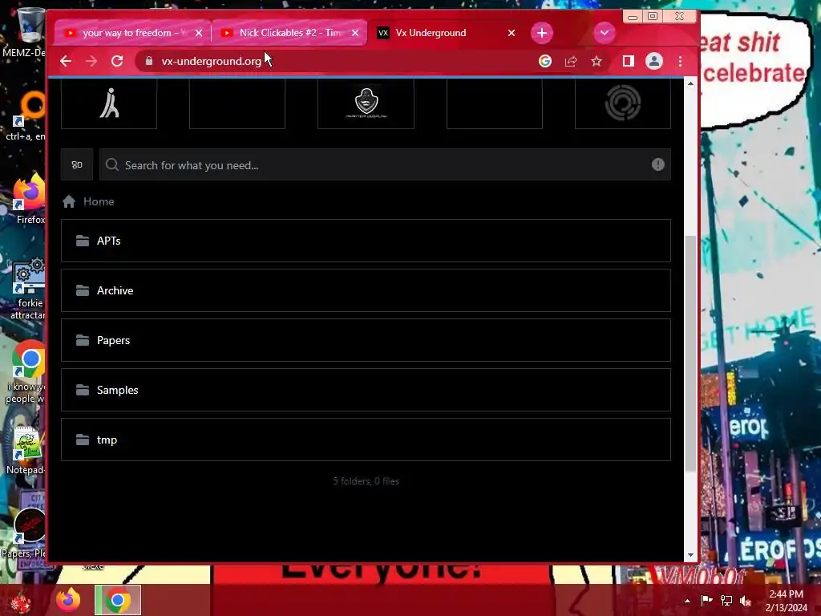Select the Chrome desktop shortcut
Viewport: 821px width, 616px height.
point(26,373)
